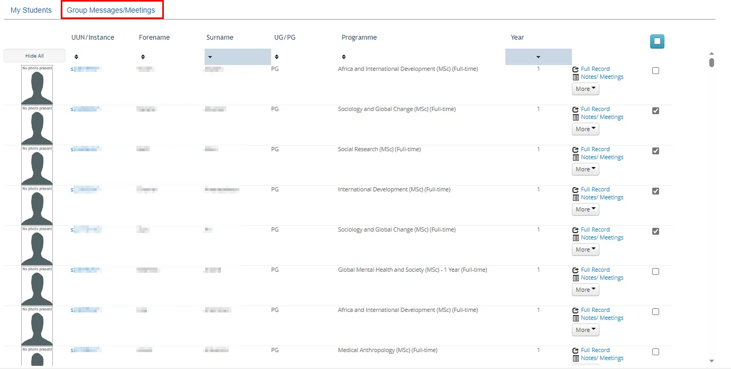Click the Full Record icon for Social Research row
731x369 pixels.
576,149
